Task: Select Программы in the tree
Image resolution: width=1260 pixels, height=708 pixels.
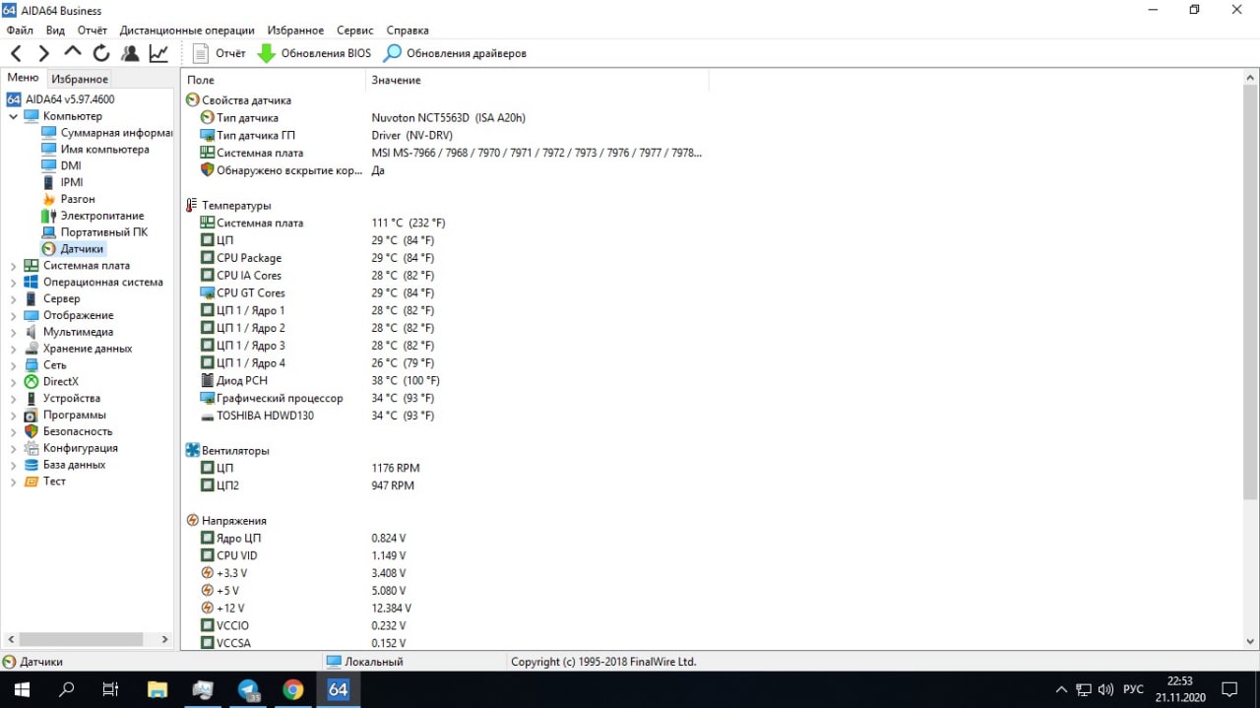Action: [x=75, y=415]
